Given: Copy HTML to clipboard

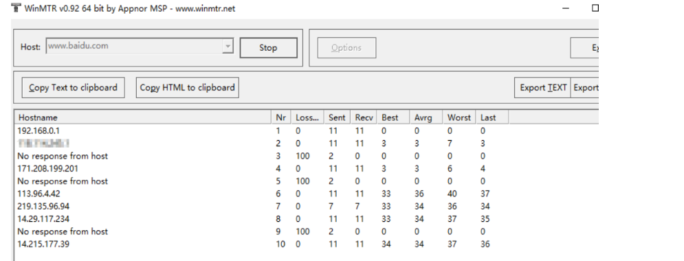Looking at the screenshot, I should [x=187, y=88].
